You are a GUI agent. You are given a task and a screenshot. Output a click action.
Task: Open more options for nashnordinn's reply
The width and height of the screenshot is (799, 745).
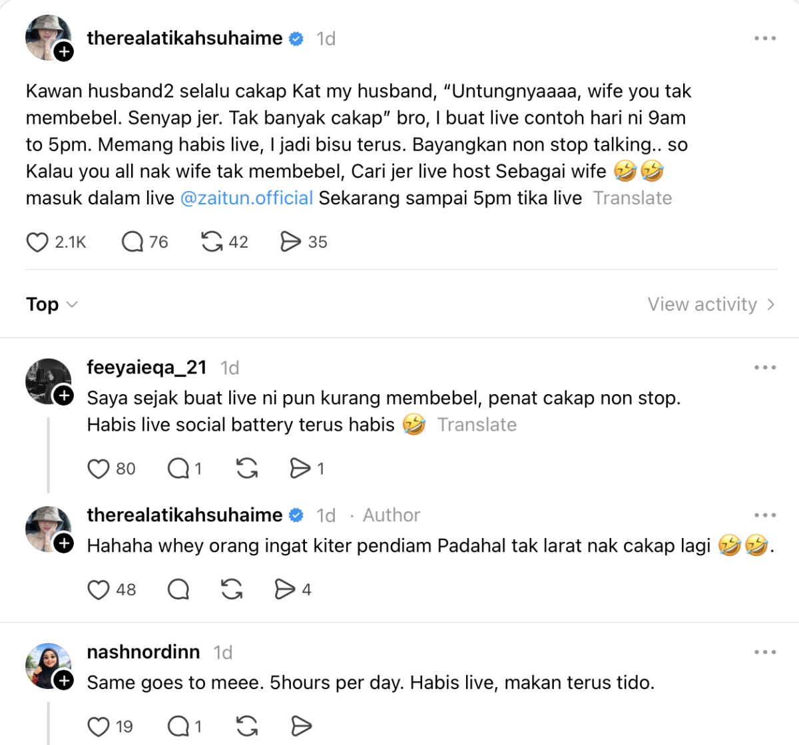[x=765, y=652]
